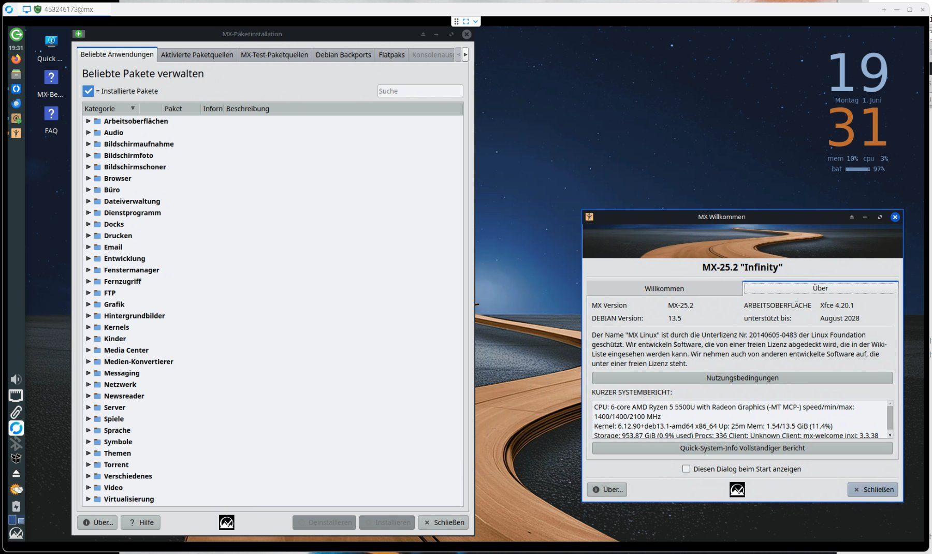Screen dimensions: 932x554
Task: Click MX logo in MX Willkommen footer
Action: click(737, 489)
